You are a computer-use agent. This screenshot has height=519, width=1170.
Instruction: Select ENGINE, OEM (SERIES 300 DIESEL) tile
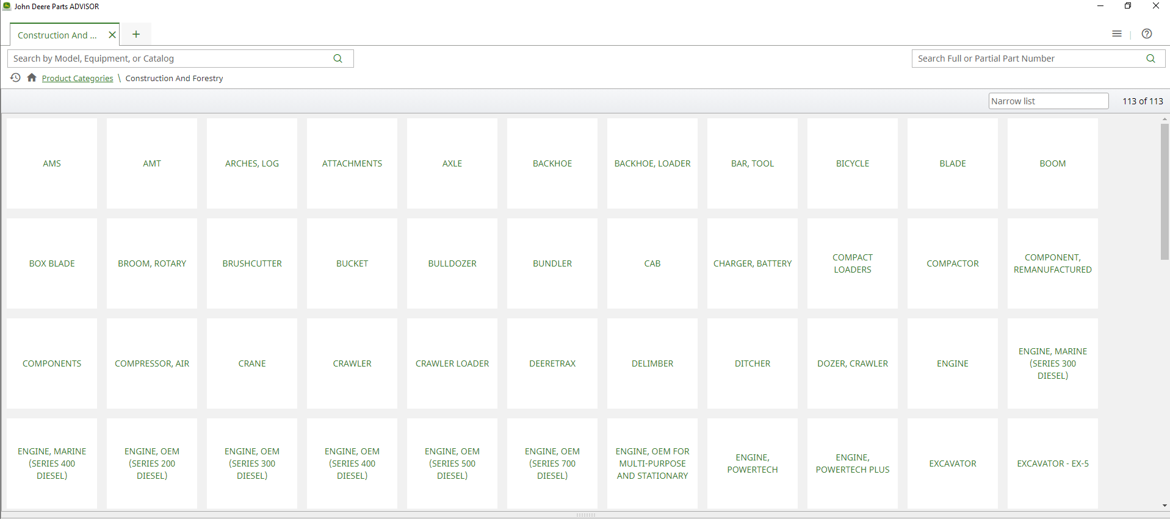(252, 464)
